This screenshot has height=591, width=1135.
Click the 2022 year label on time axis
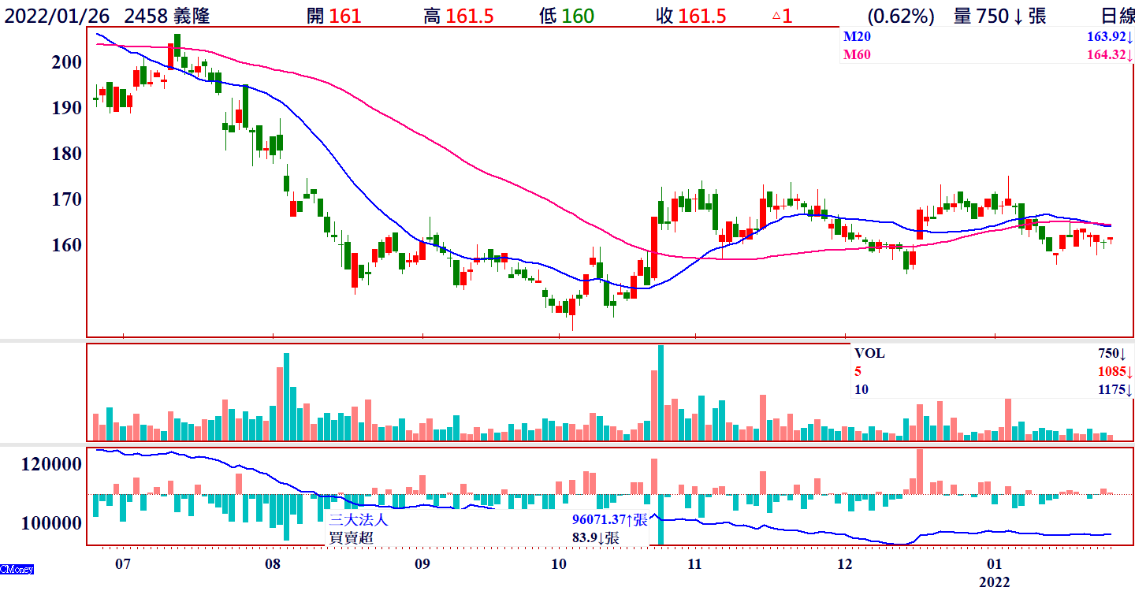[994, 582]
